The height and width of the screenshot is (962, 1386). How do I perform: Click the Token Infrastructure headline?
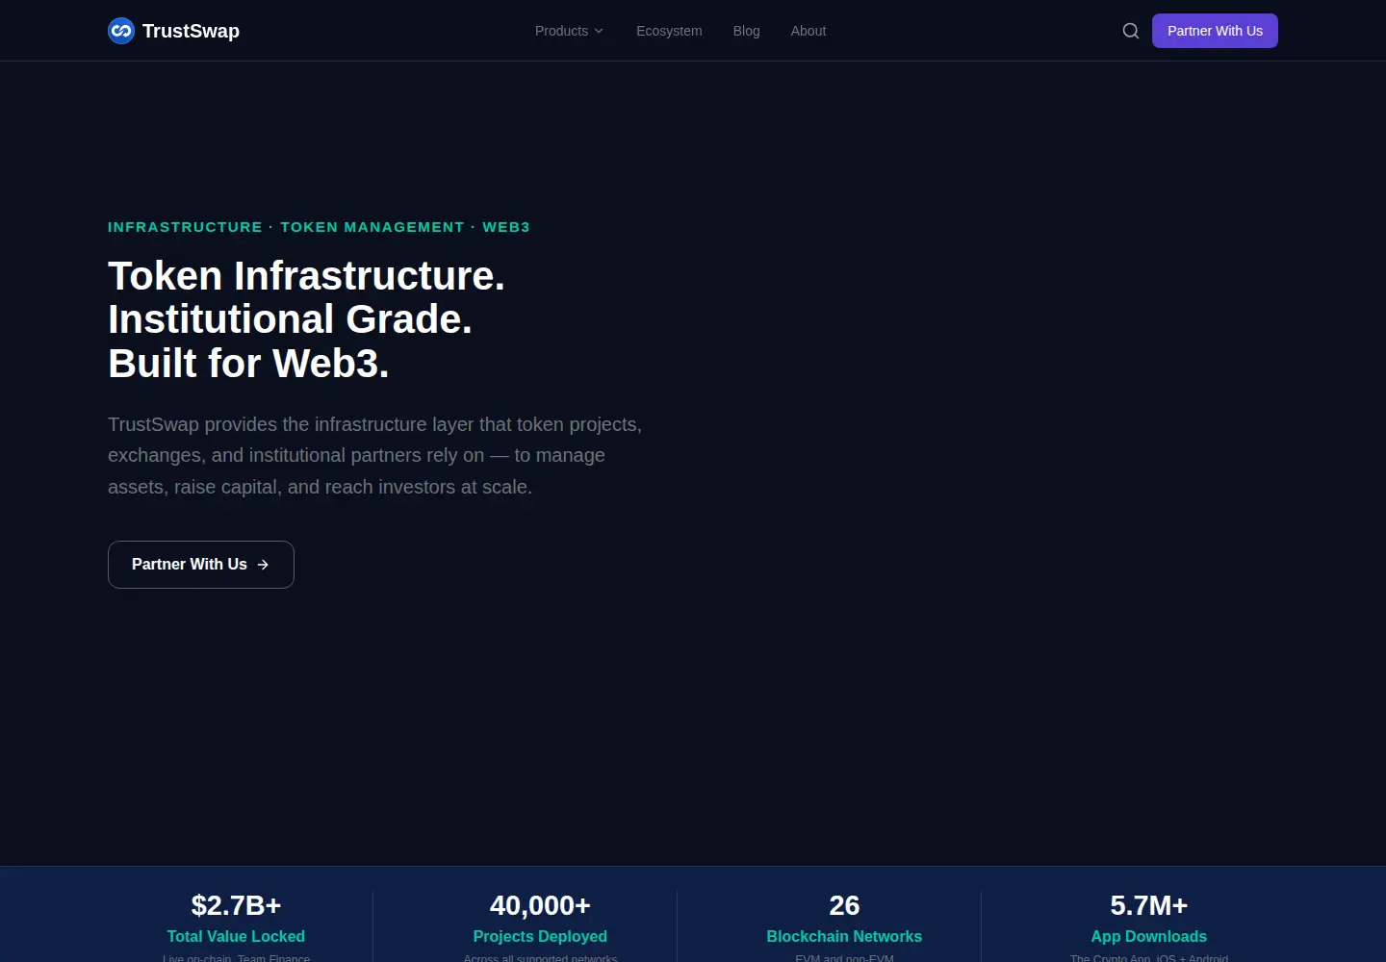[x=306, y=319]
